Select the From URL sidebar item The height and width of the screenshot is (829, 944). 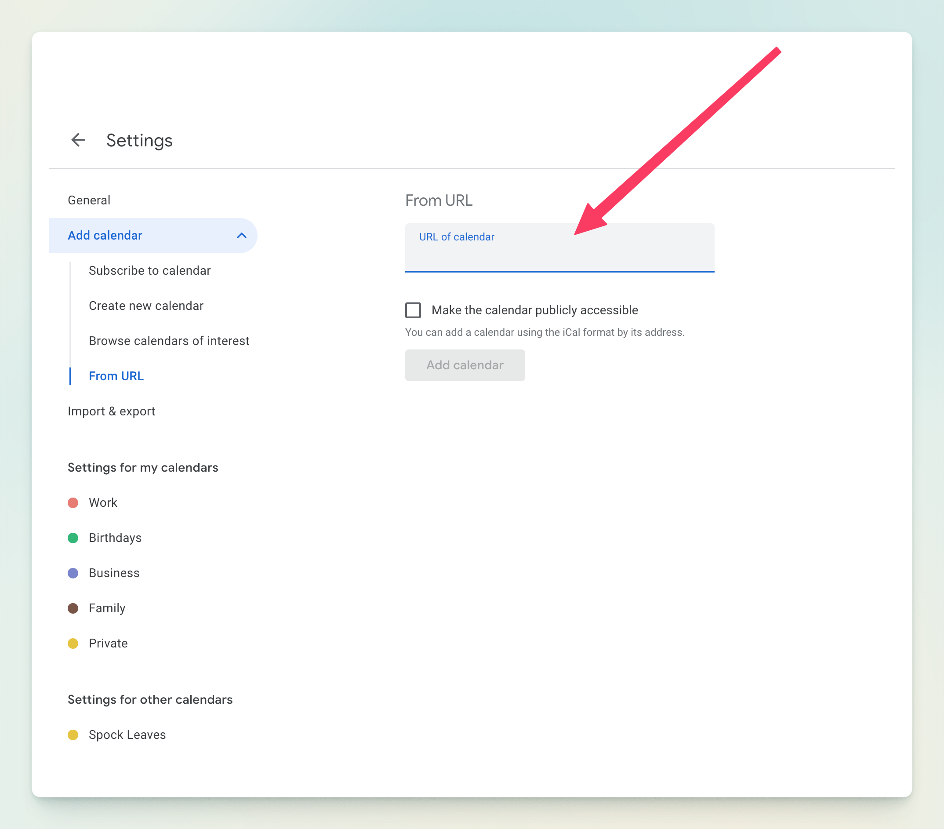click(116, 376)
